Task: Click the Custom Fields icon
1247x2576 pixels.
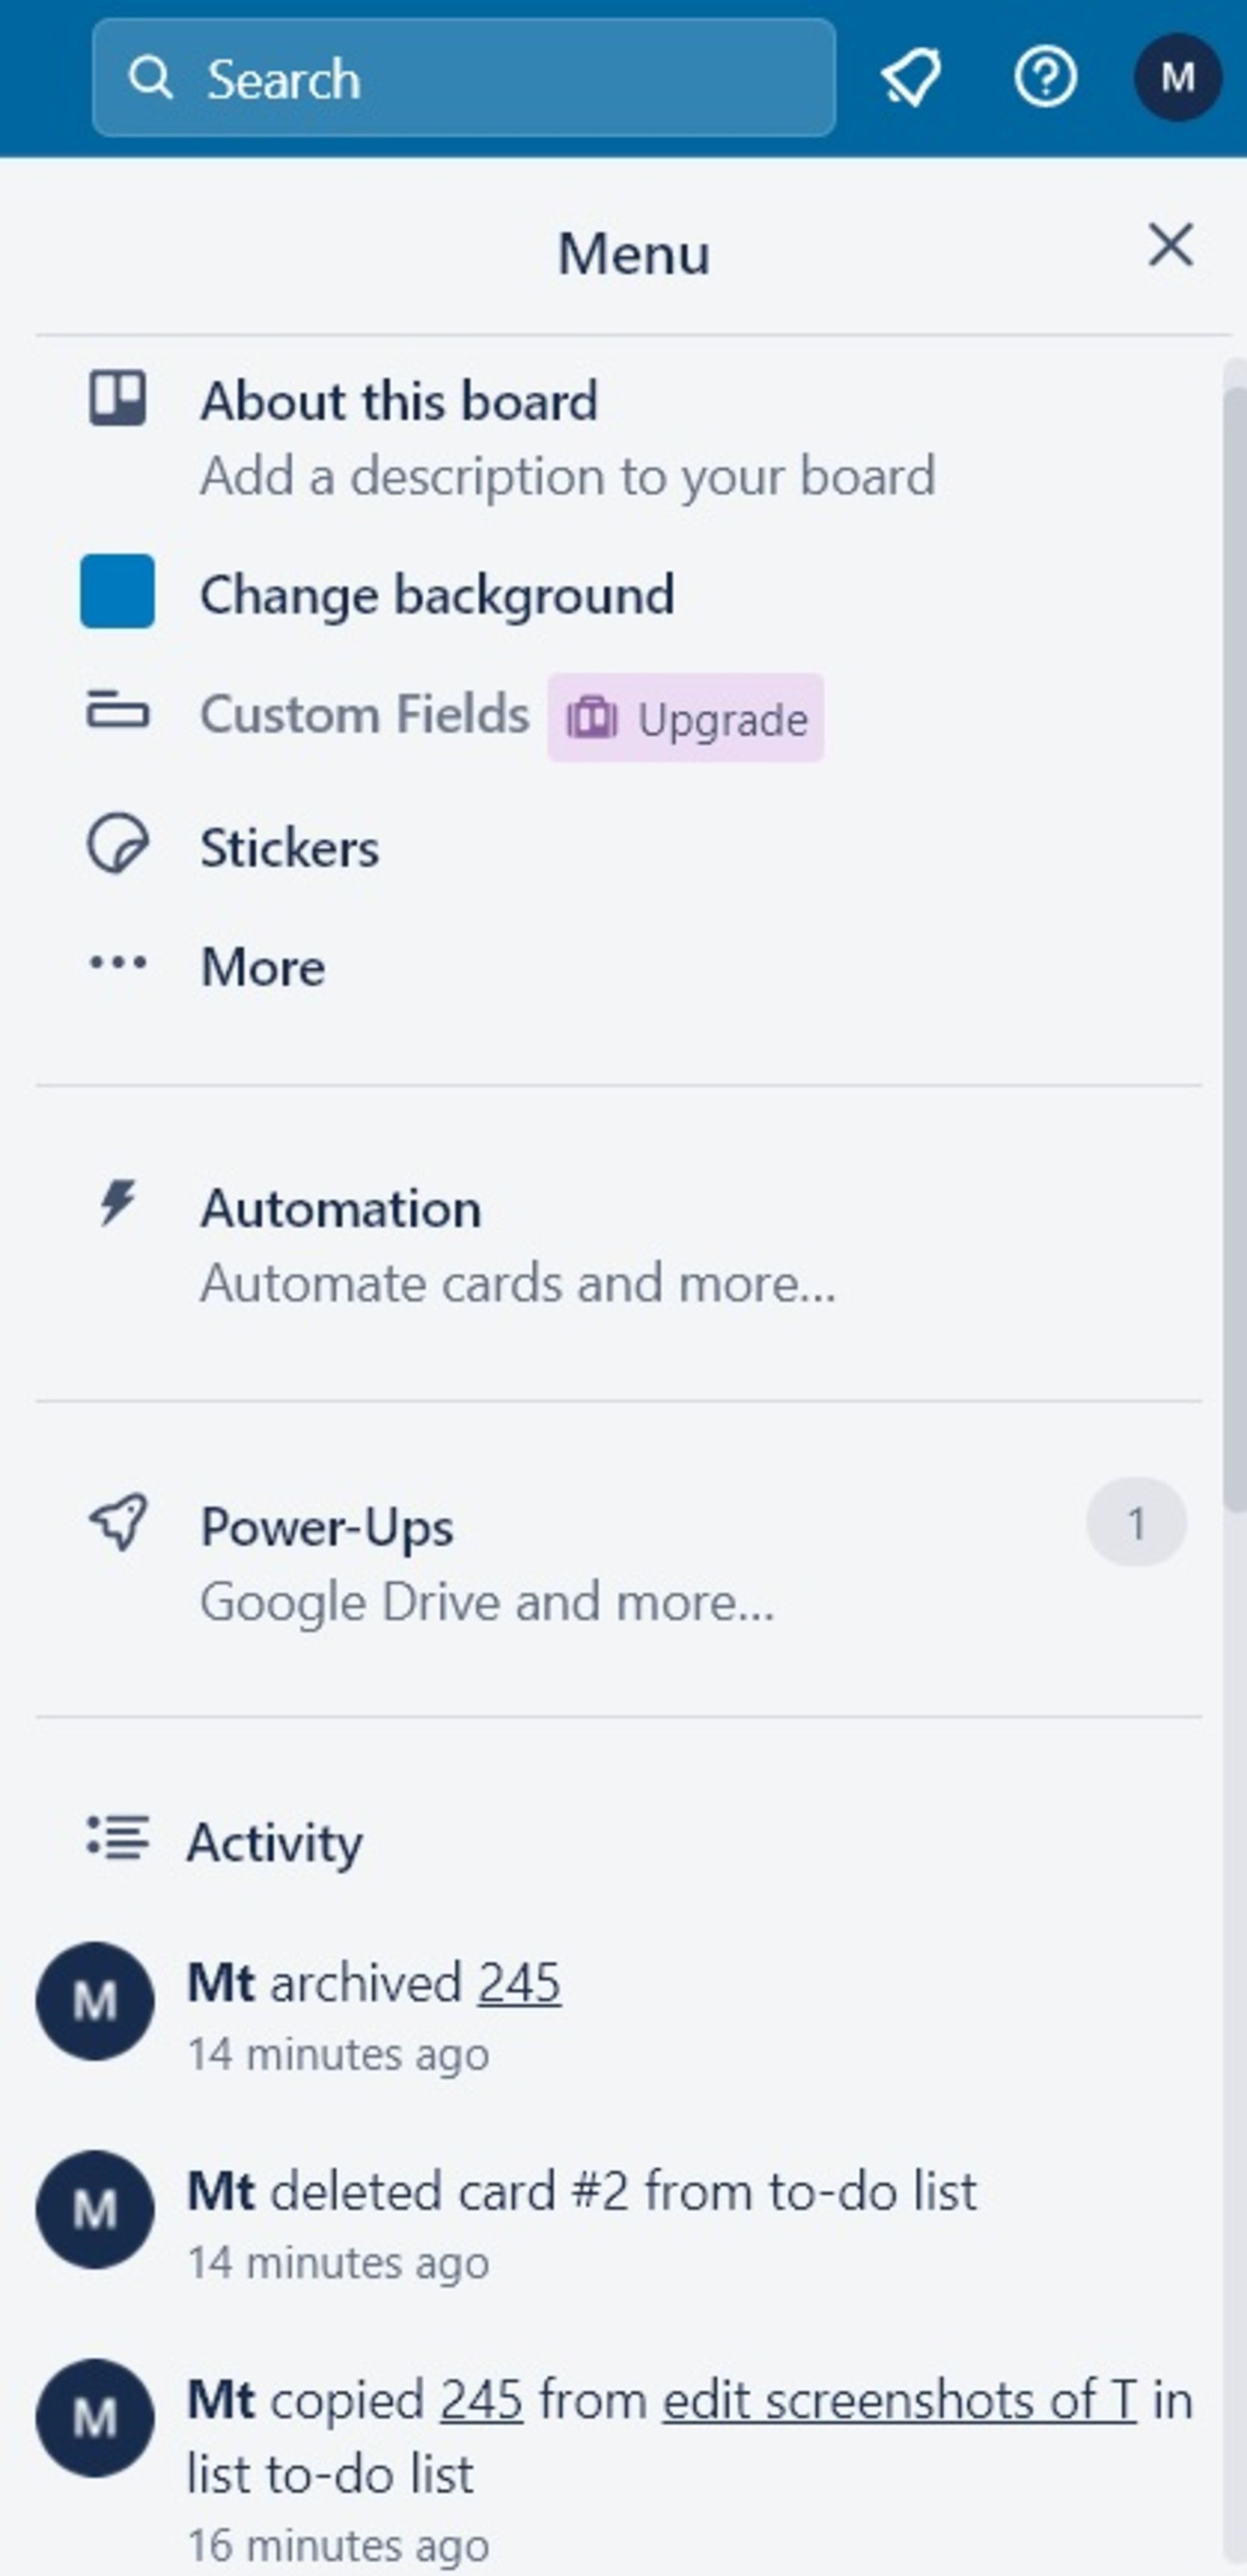Action: click(x=118, y=713)
